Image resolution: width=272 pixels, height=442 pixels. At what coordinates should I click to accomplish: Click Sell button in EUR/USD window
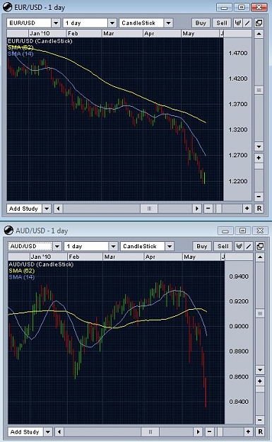(222, 23)
